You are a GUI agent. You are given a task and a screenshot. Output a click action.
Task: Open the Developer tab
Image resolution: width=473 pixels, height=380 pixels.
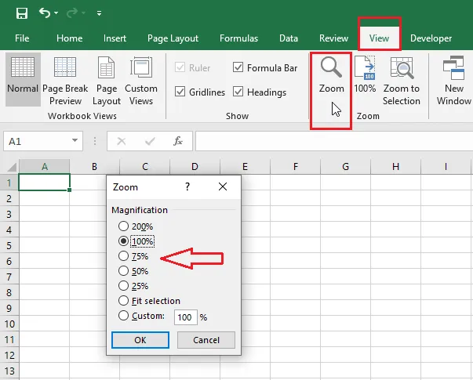(431, 38)
